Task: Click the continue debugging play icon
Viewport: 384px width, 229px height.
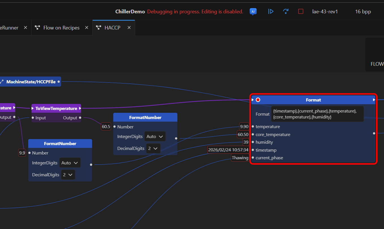Action: [271, 11]
